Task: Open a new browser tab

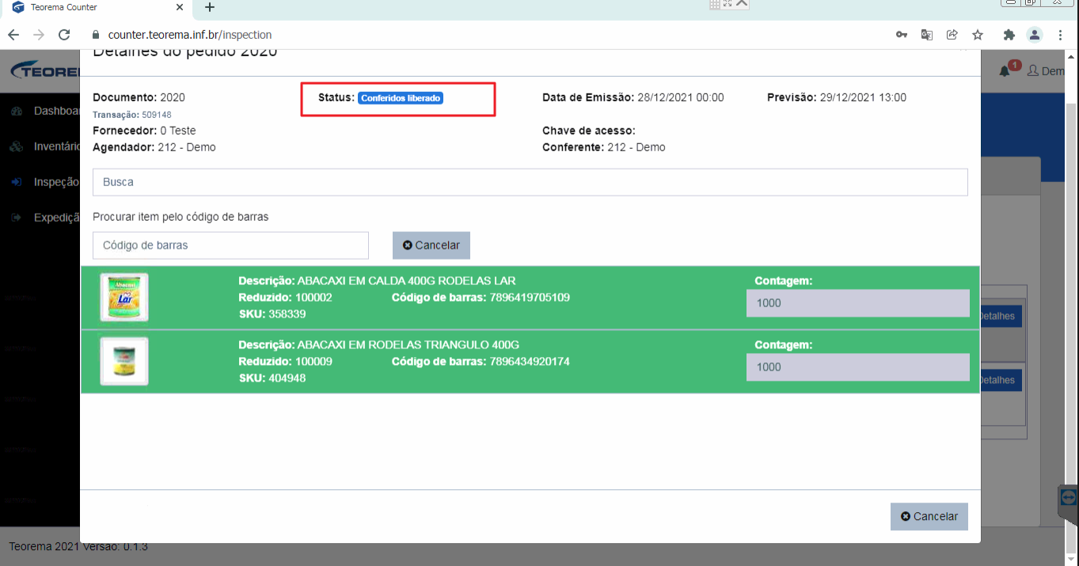Action: pyautogui.click(x=210, y=7)
